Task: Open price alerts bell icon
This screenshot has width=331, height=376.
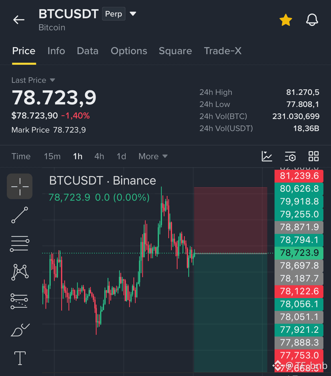Action: point(312,20)
